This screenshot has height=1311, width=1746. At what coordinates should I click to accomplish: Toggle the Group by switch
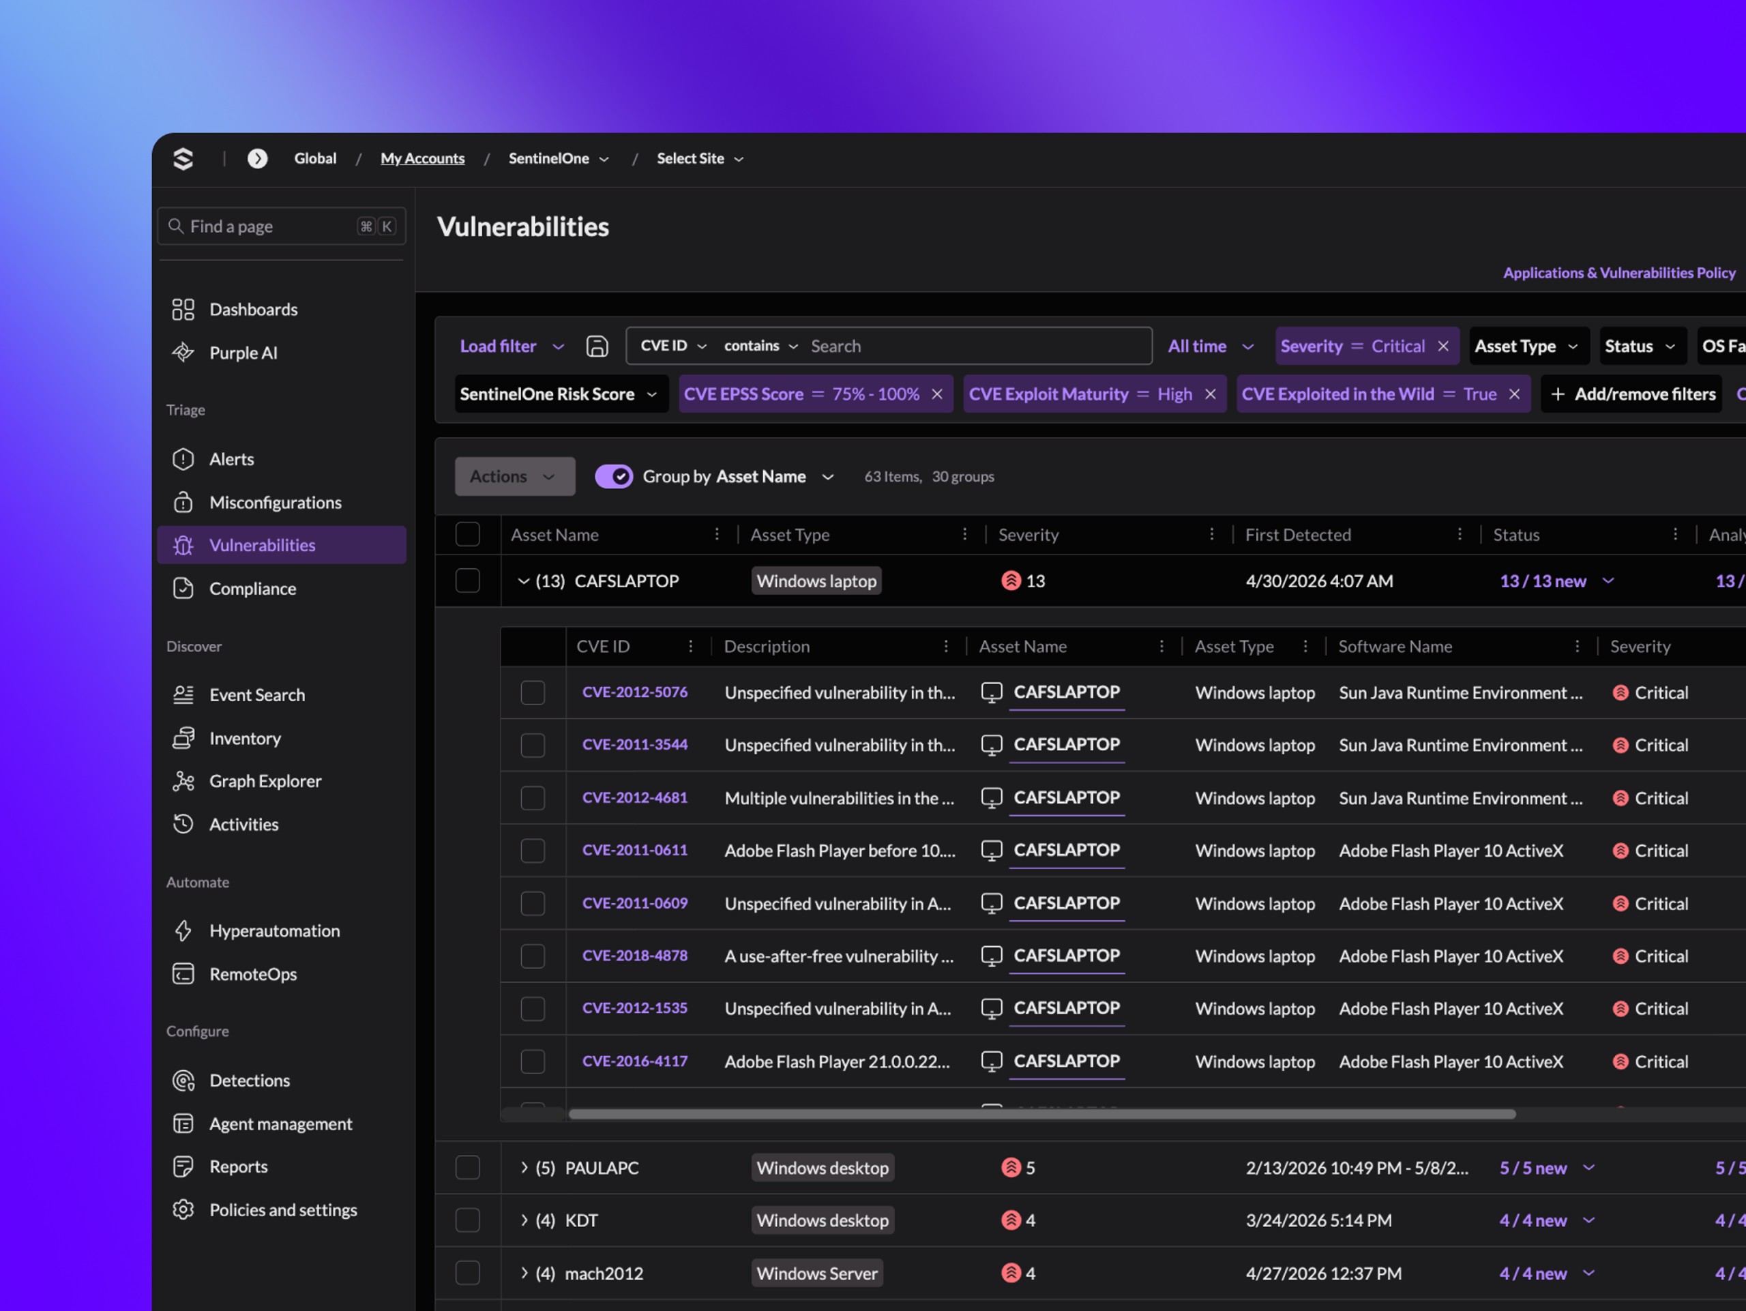pyautogui.click(x=613, y=477)
